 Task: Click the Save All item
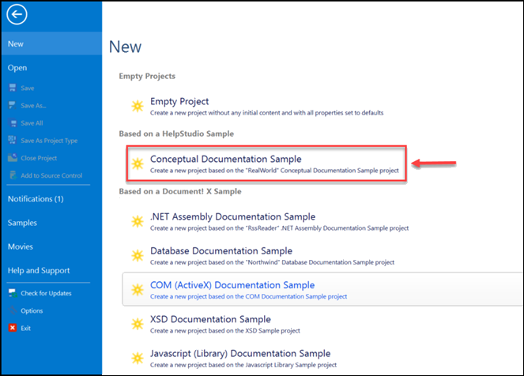tap(32, 122)
